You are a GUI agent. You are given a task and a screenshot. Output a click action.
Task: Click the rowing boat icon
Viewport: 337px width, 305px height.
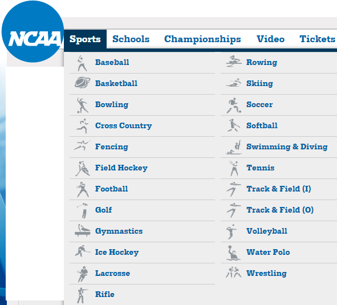click(x=234, y=62)
